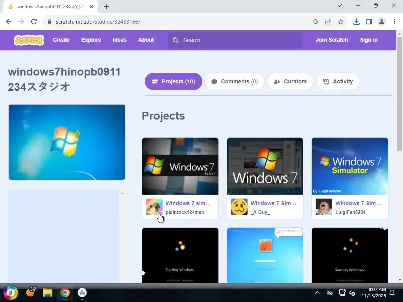Click the studio Windows 7 logo image
This screenshot has width=403, height=302.
[x=67, y=142]
